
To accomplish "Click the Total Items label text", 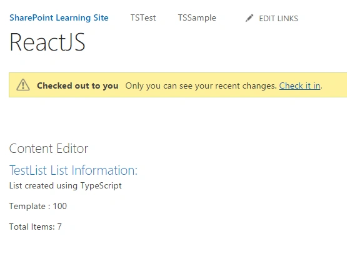I will (x=32, y=227).
